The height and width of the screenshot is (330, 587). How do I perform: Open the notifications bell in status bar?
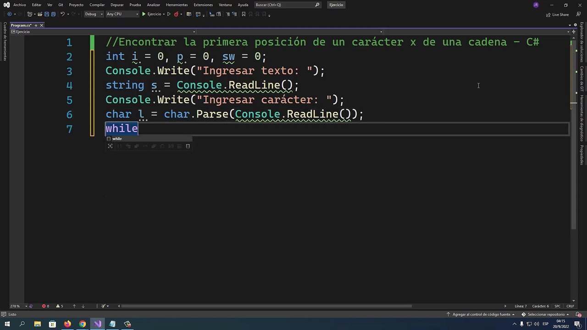[x=579, y=314]
